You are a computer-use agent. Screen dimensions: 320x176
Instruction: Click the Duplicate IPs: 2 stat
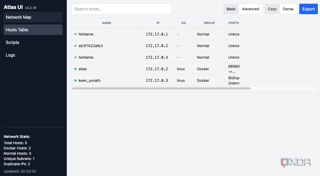[x=17, y=164]
